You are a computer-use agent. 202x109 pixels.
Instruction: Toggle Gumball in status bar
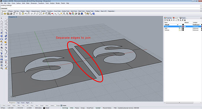pyautogui.click(x=98, y=108)
